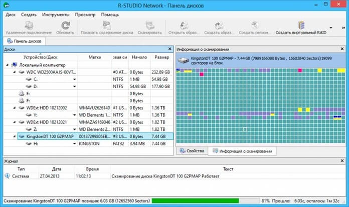
Task: Open the dropdown arrow for drive C:
Action: [74, 79]
